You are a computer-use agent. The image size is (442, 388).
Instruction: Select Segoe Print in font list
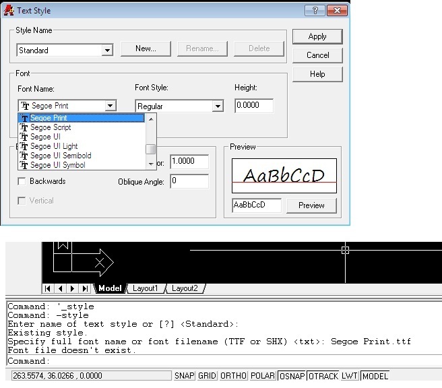pyautogui.click(x=82, y=118)
